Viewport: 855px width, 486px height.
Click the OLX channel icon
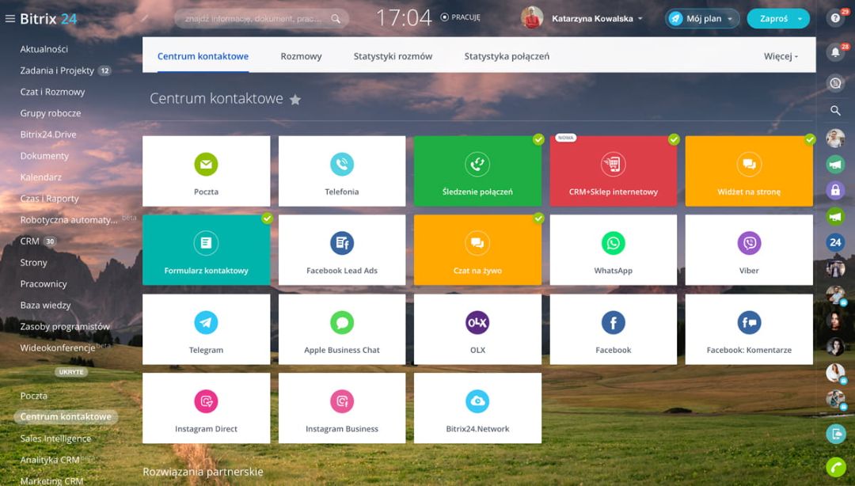pyautogui.click(x=477, y=322)
